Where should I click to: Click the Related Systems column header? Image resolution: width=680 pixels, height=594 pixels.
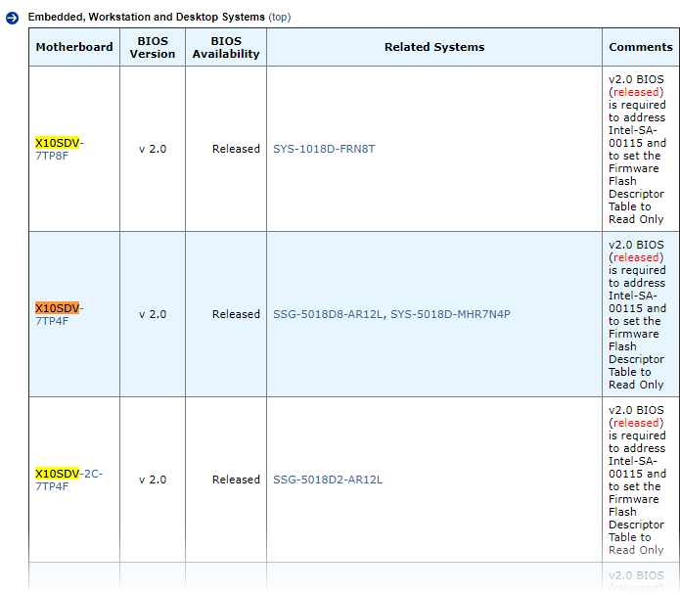(434, 47)
